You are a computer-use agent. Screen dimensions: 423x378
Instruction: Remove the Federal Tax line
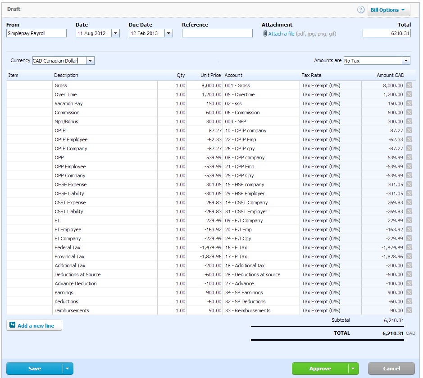point(409,247)
